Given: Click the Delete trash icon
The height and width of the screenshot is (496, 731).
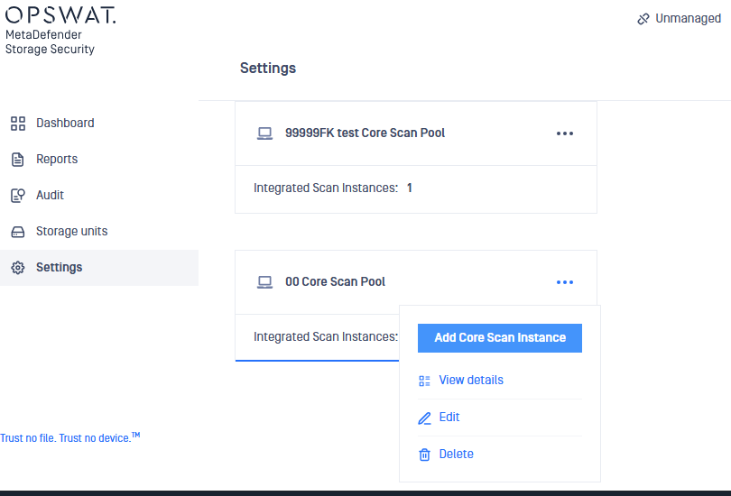Looking at the screenshot, I should (x=424, y=455).
